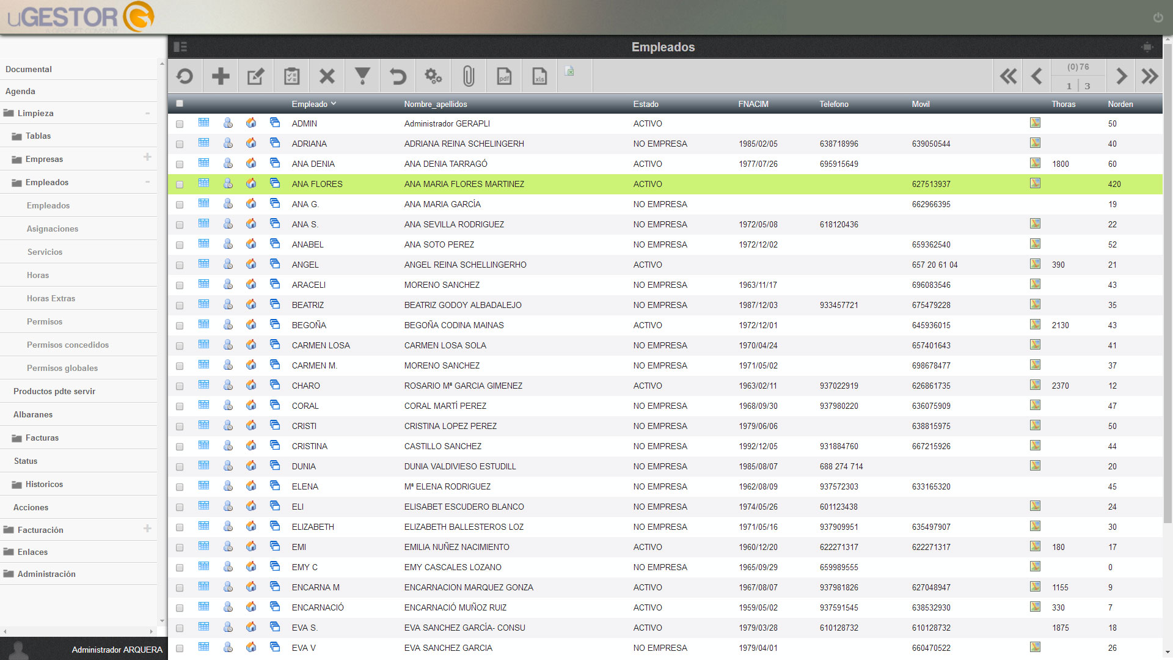Check the ADMIN row checkbox
Viewport: 1173px width, 660px height.
pyautogui.click(x=180, y=124)
